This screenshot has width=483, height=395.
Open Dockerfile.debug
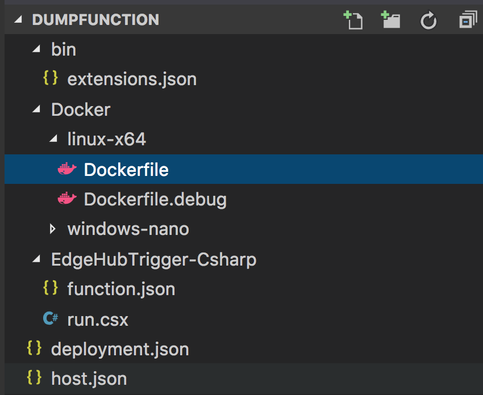pos(155,199)
